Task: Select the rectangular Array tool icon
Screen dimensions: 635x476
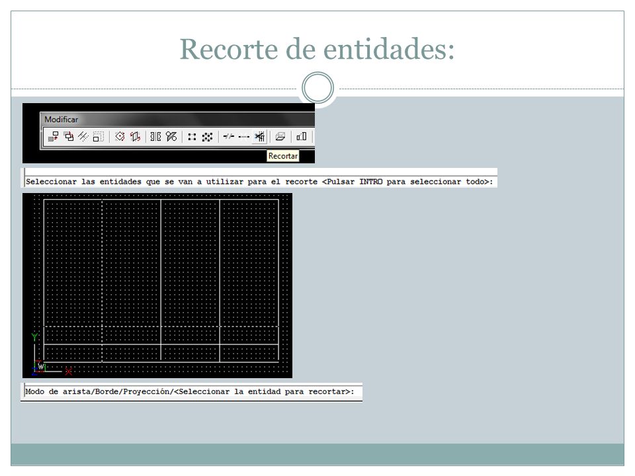Action: click(192, 137)
